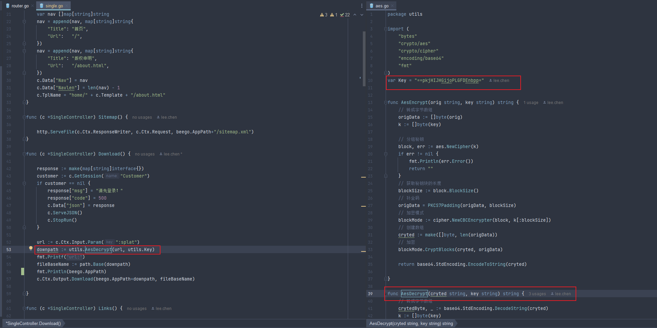Switch to the router.go tab
The height and width of the screenshot is (328, 657).
[19, 6]
